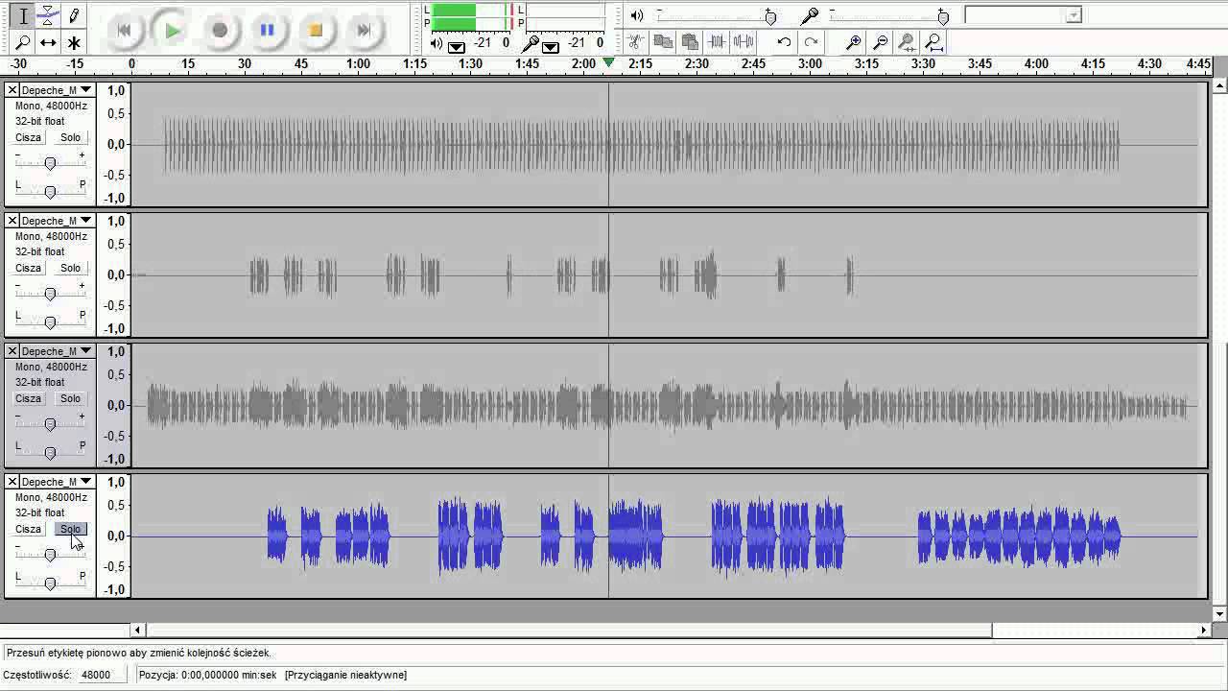Close the first track

pyautogui.click(x=12, y=90)
